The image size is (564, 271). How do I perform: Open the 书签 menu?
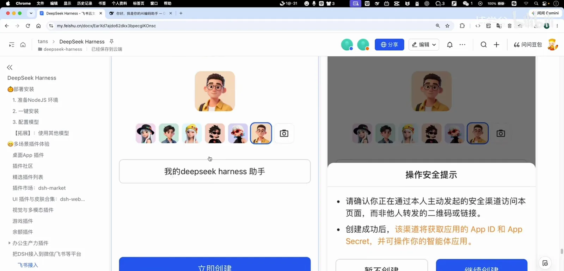[x=102, y=4]
